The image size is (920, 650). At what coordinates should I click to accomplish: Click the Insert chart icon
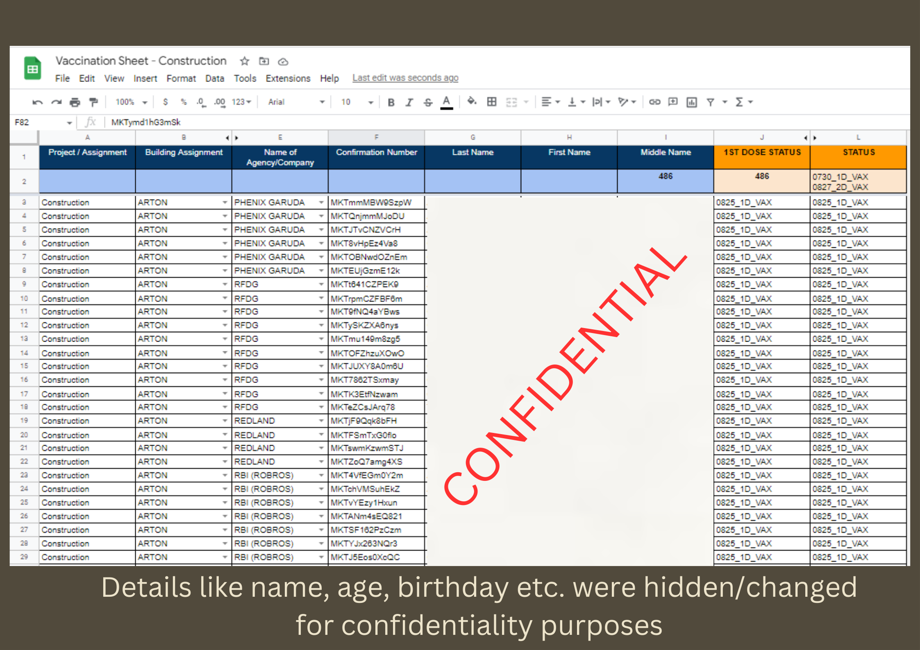point(692,102)
